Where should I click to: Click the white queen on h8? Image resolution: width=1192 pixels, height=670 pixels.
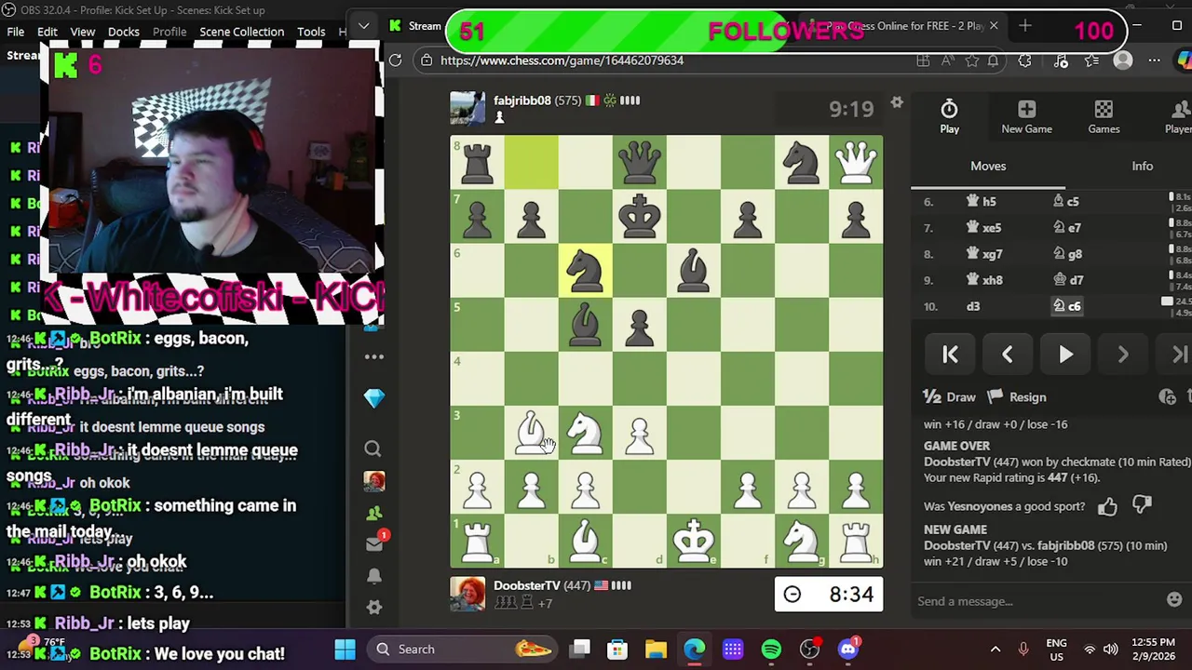[x=856, y=162]
